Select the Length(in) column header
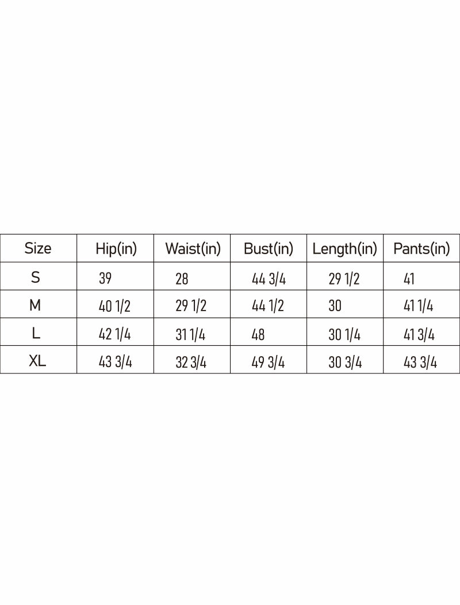The height and width of the screenshot is (605, 460). [345, 249]
